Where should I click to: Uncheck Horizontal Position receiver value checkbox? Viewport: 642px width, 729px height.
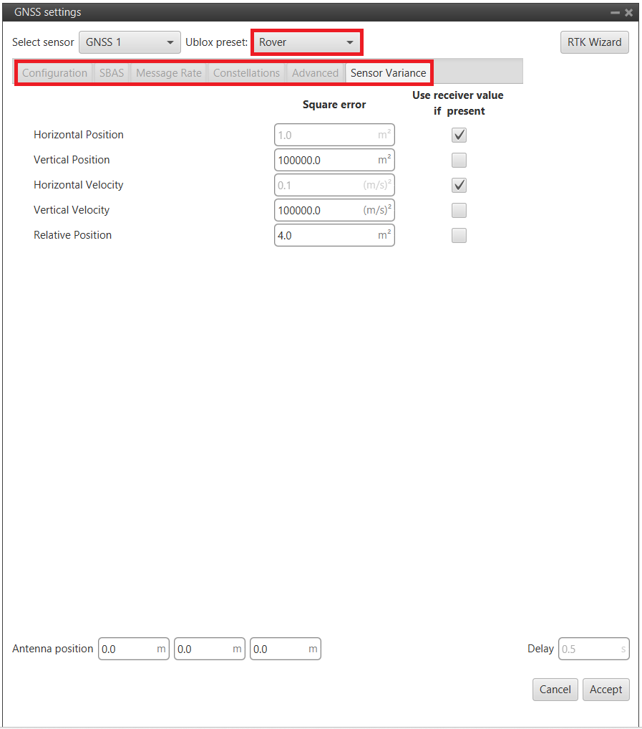459,135
